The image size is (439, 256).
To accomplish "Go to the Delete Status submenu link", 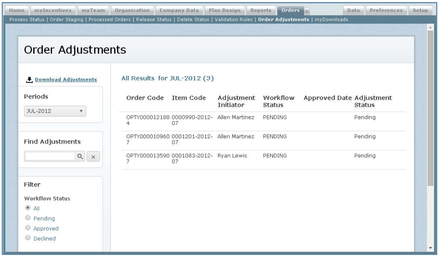I will (194, 19).
